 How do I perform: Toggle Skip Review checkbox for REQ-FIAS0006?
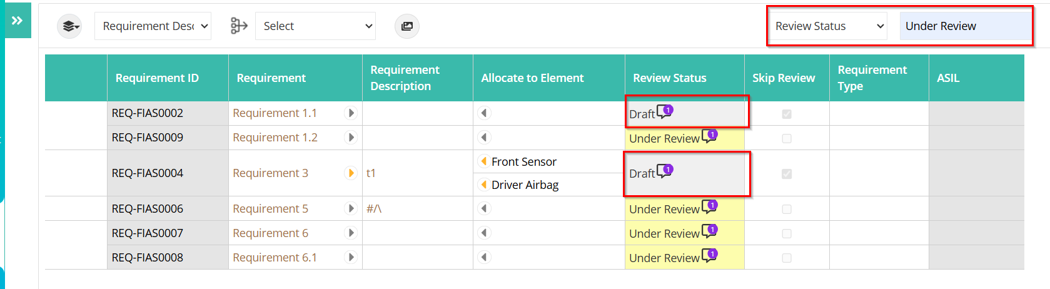tap(787, 209)
